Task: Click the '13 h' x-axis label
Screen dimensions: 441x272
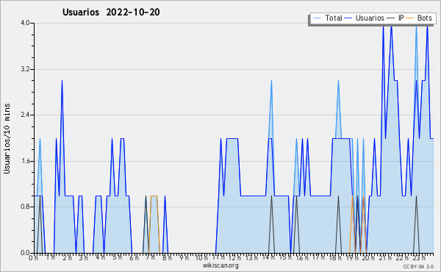Action: click(251, 258)
